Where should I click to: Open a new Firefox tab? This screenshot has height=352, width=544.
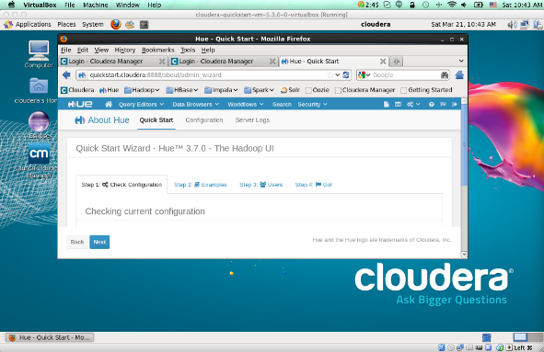(x=396, y=62)
